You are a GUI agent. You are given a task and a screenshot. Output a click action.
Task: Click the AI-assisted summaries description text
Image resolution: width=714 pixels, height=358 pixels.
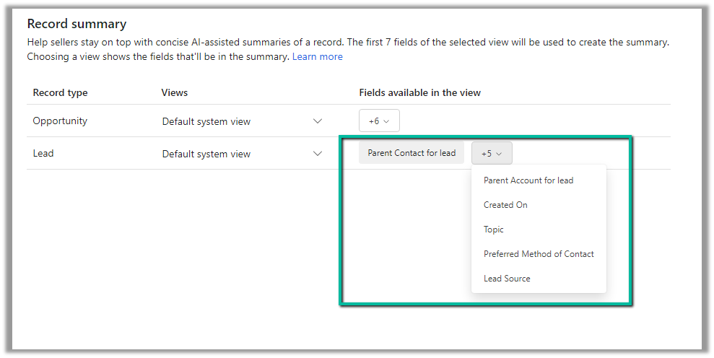pos(347,43)
